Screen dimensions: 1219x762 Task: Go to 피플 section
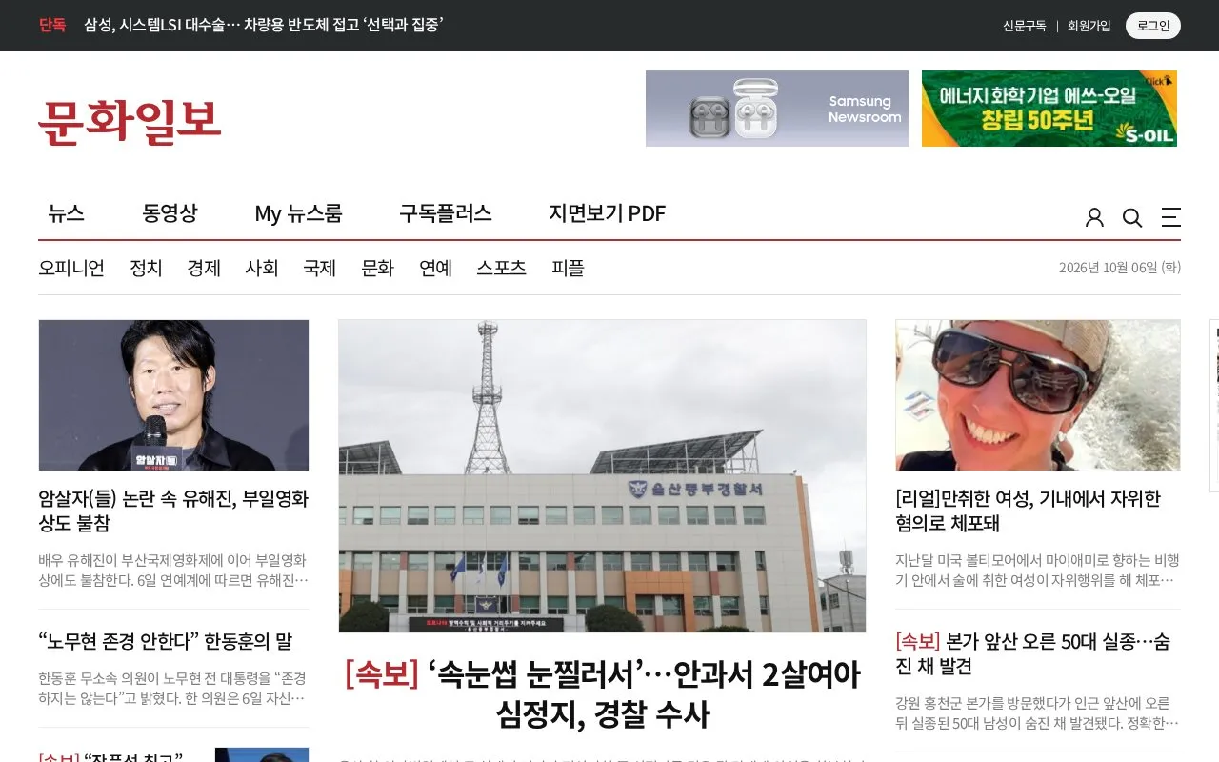568,269
